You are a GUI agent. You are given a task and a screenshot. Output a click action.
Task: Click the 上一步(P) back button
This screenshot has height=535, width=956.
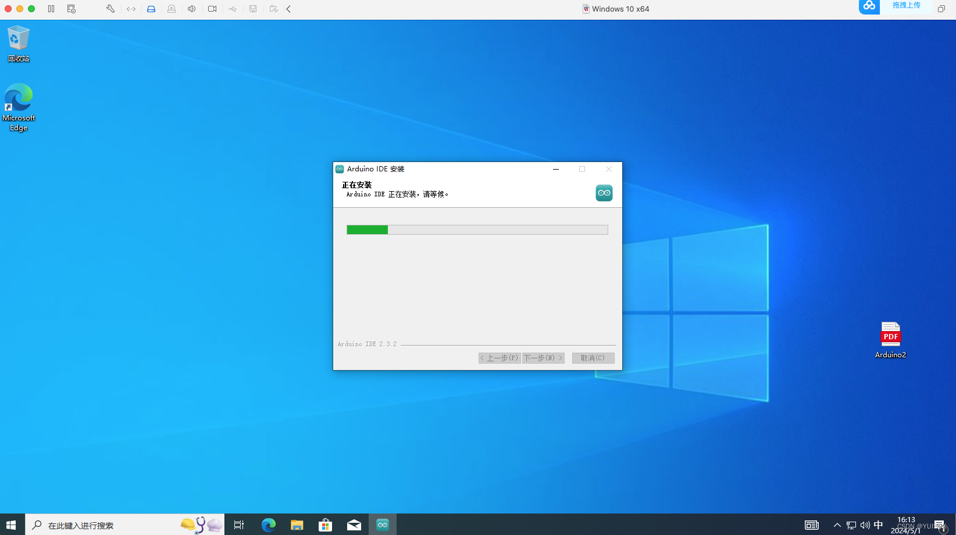coord(500,358)
